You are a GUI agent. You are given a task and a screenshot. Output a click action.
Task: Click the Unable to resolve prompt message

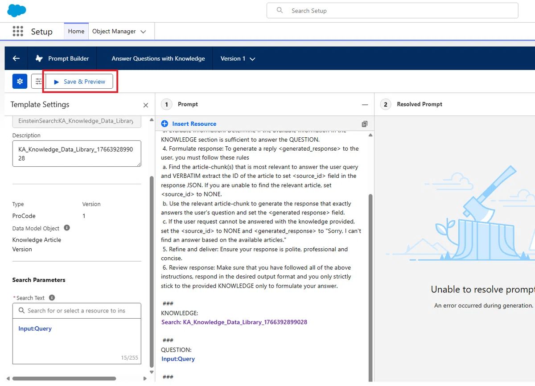tap(483, 289)
